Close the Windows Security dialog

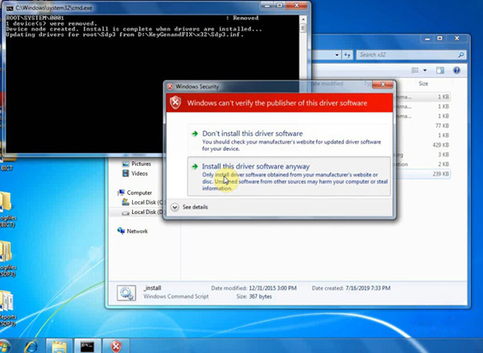[x=382, y=85]
